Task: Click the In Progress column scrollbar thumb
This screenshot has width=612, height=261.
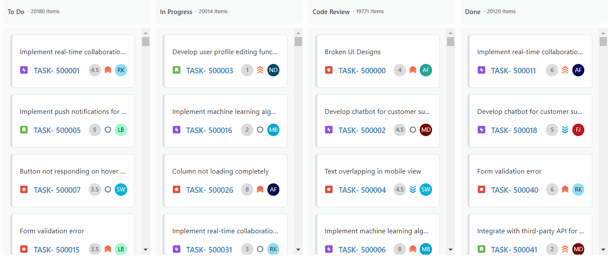Action: (298, 41)
